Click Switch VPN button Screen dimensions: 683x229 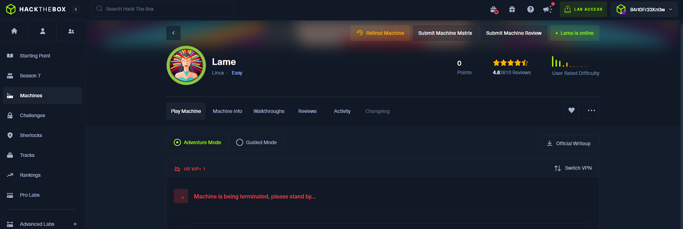(x=573, y=168)
